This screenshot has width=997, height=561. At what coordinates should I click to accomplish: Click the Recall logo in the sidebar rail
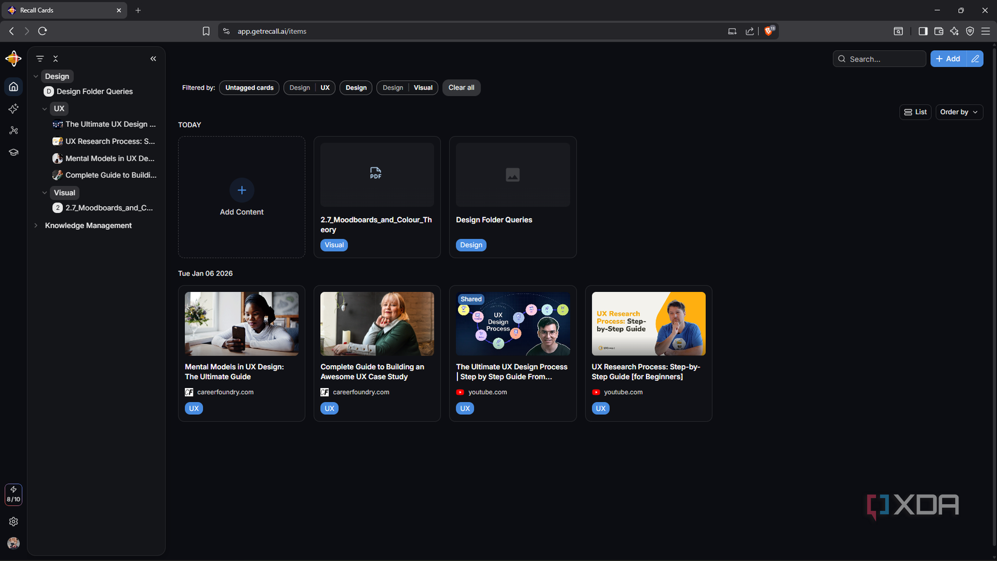(x=13, y=59)
